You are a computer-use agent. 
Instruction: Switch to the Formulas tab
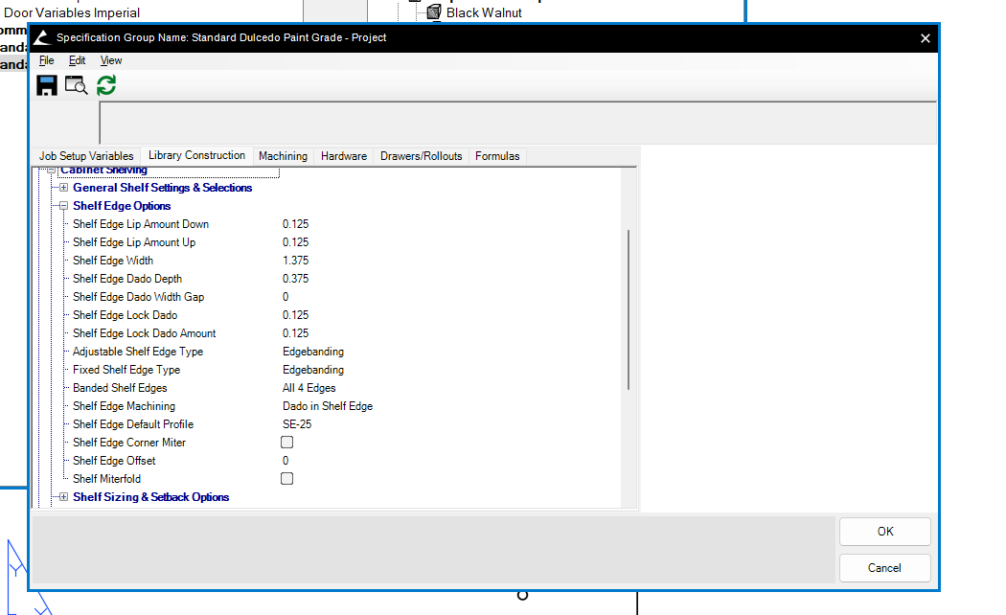(x=497, y=156)
